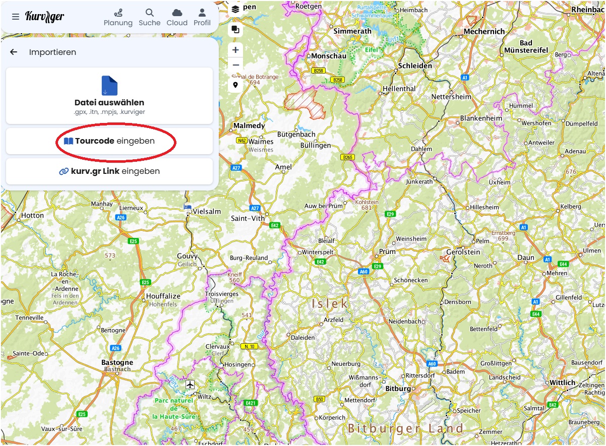Click the Kurviger logo
The image size is (606, 446).
[x=45, y=17]
